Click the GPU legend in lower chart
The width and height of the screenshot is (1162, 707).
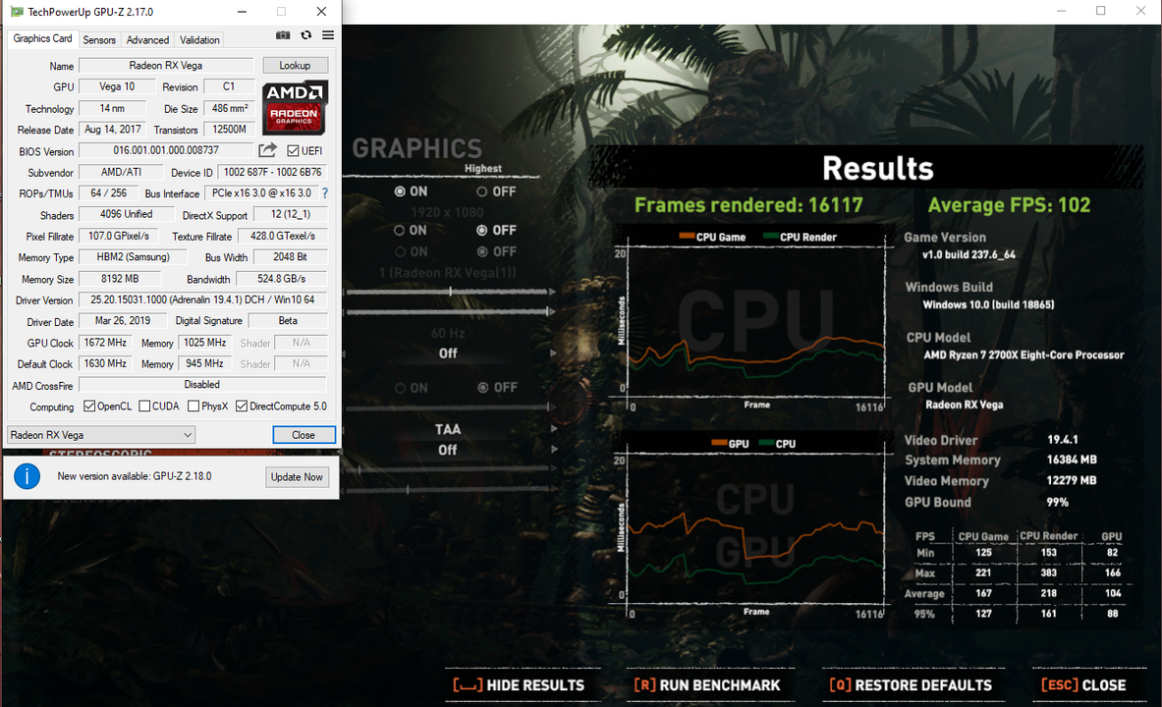tap(730, 444)
